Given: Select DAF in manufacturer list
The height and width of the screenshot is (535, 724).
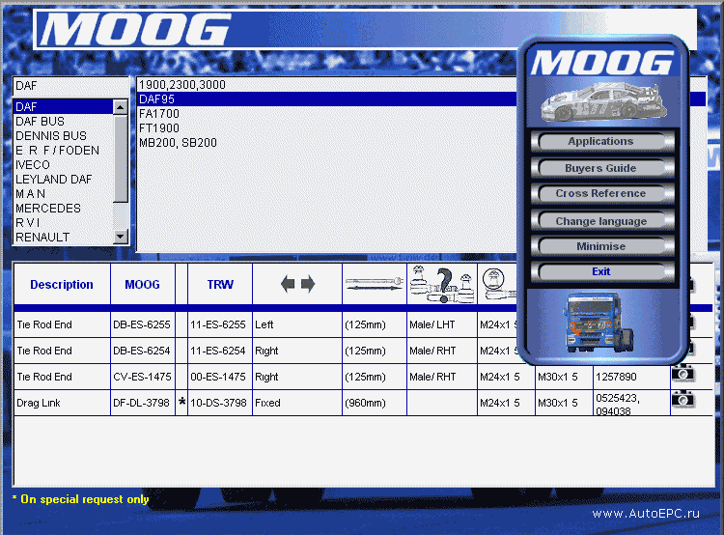Looking at the screenshot, I should coord(64,107).
